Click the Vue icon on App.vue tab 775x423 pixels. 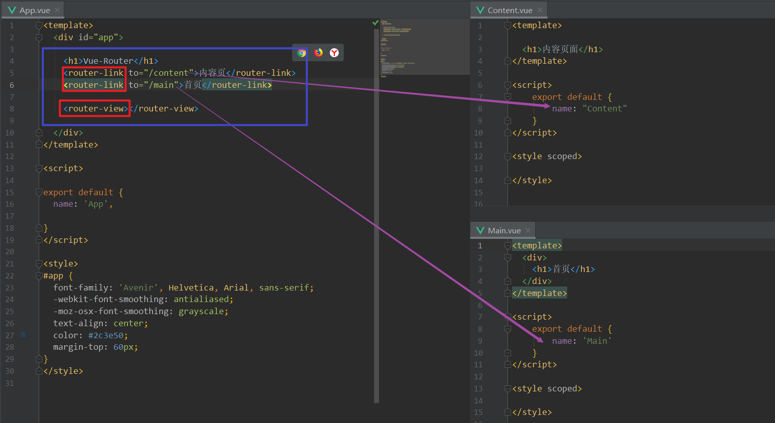[12, 10]
